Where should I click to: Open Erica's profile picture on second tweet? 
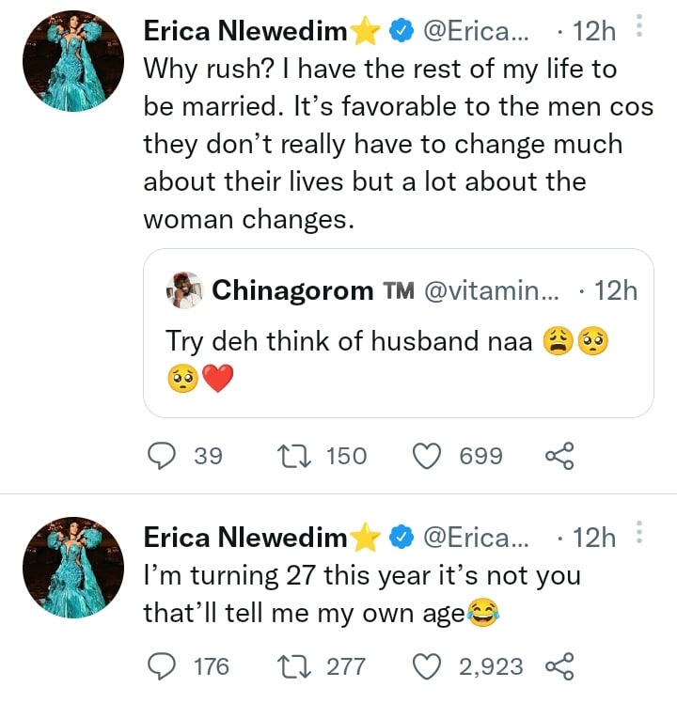[x=72, y=568]
